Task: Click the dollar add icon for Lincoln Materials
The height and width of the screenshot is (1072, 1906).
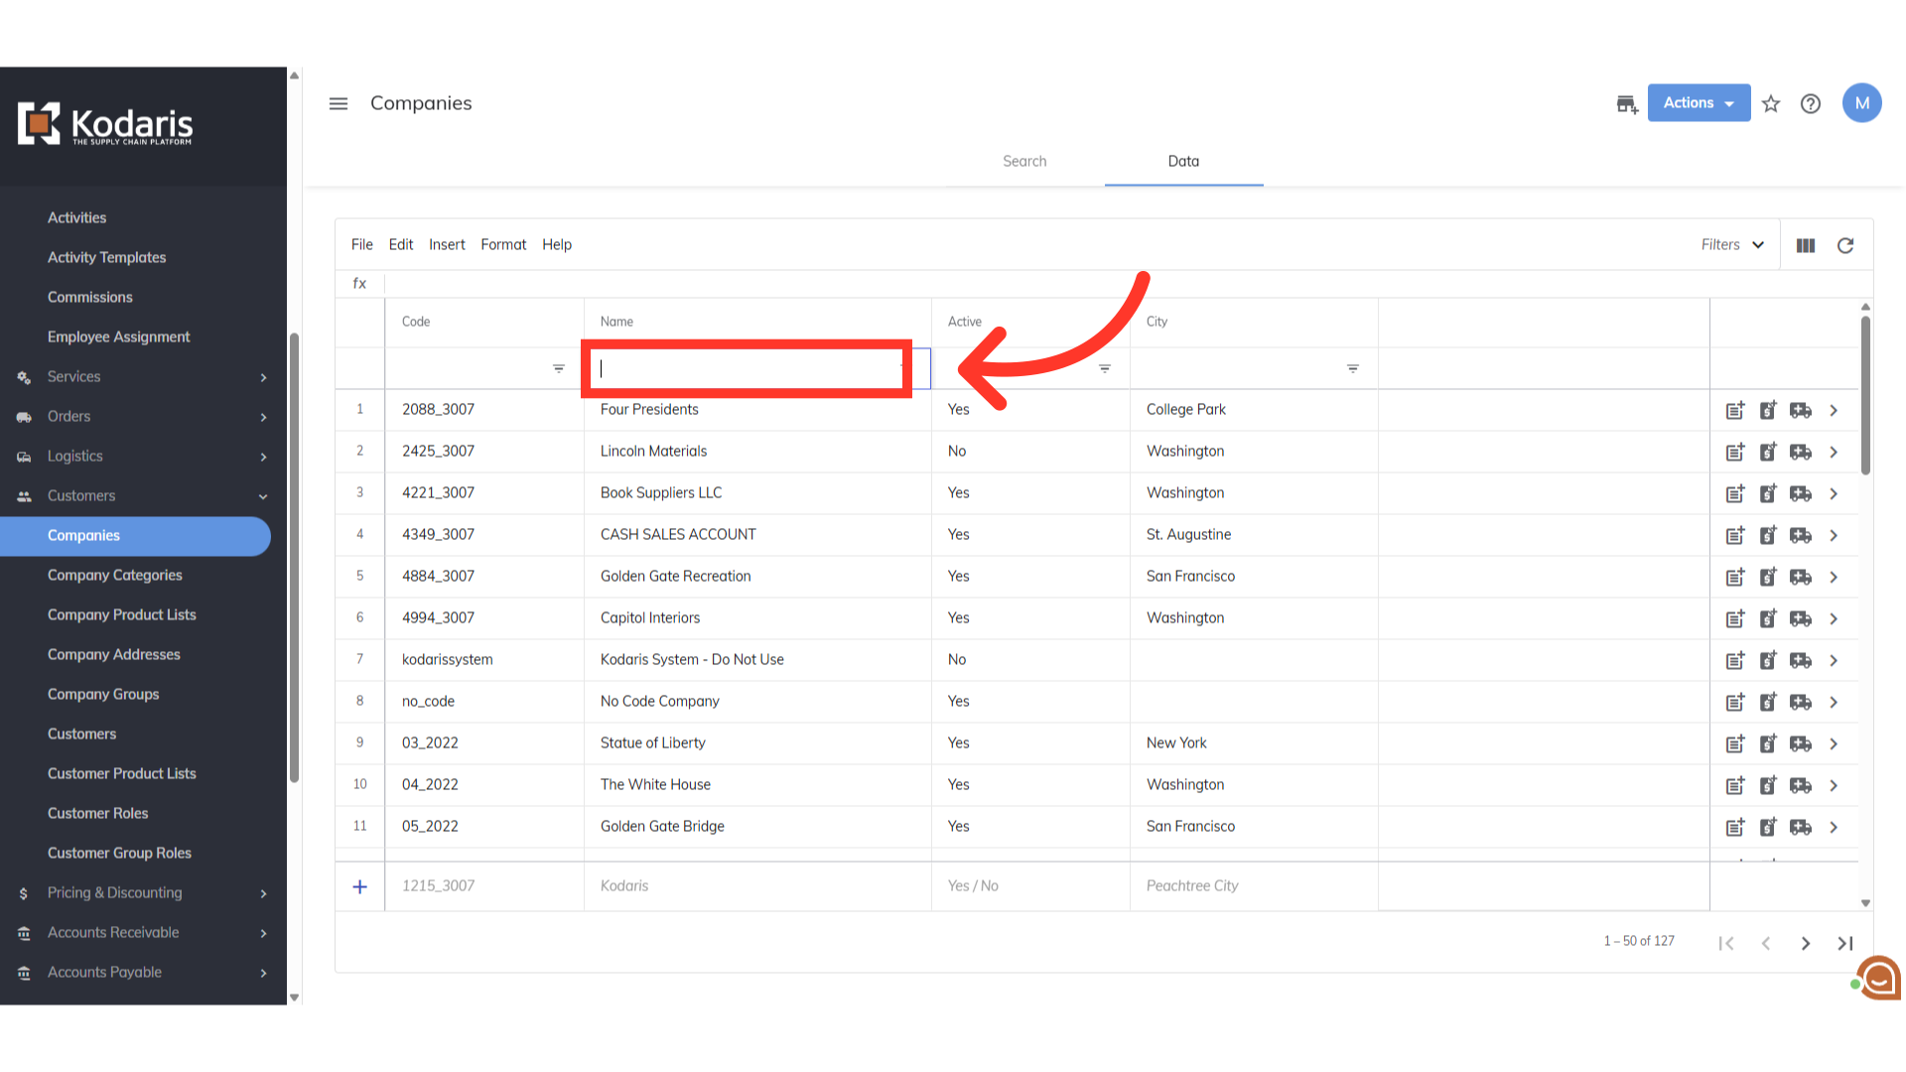Action: pyautogui.click(x=1768, y=452)
